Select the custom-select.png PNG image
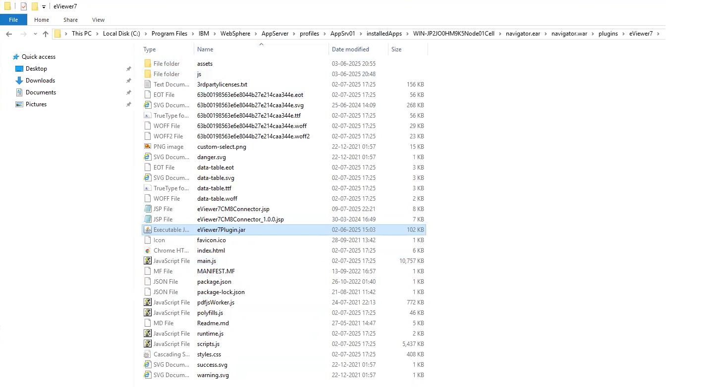The height and width of the screenshot is (387, 710). click(x=221, y=146)
